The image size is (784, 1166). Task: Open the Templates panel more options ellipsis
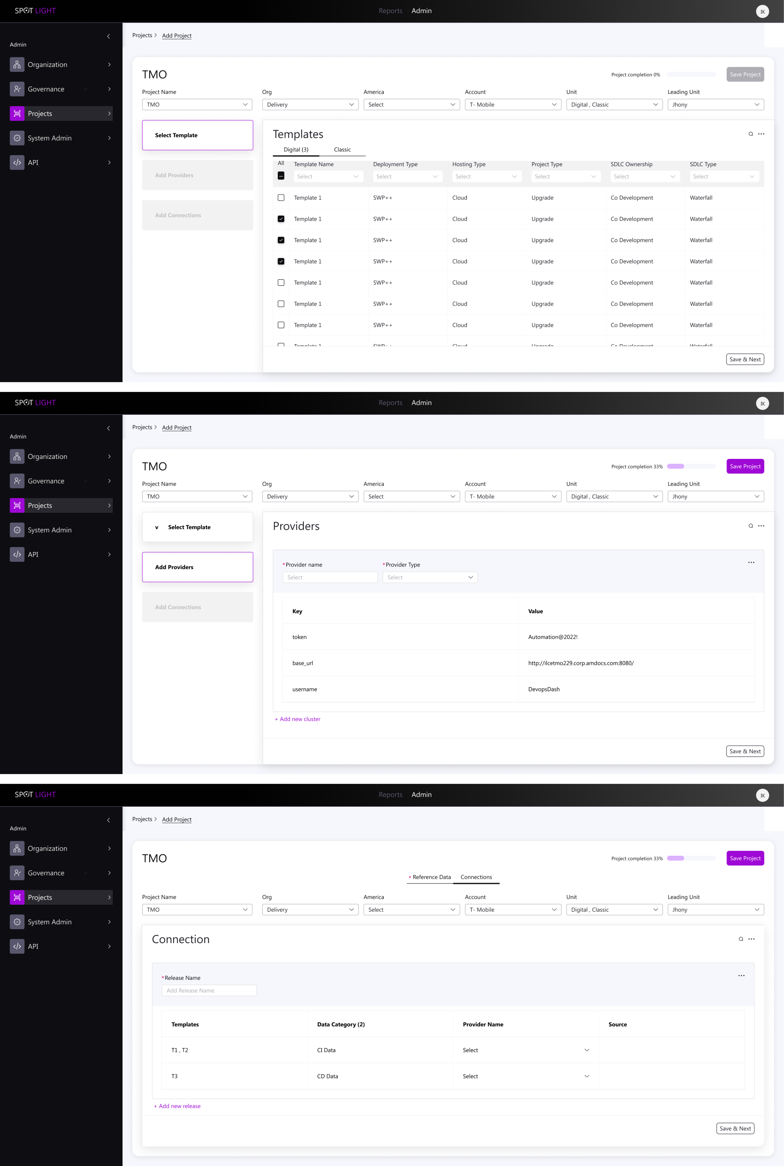coord(761,134)
